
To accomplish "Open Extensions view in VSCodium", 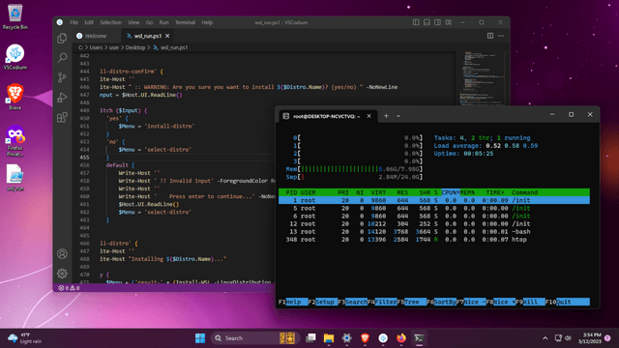I will (62, 117).
